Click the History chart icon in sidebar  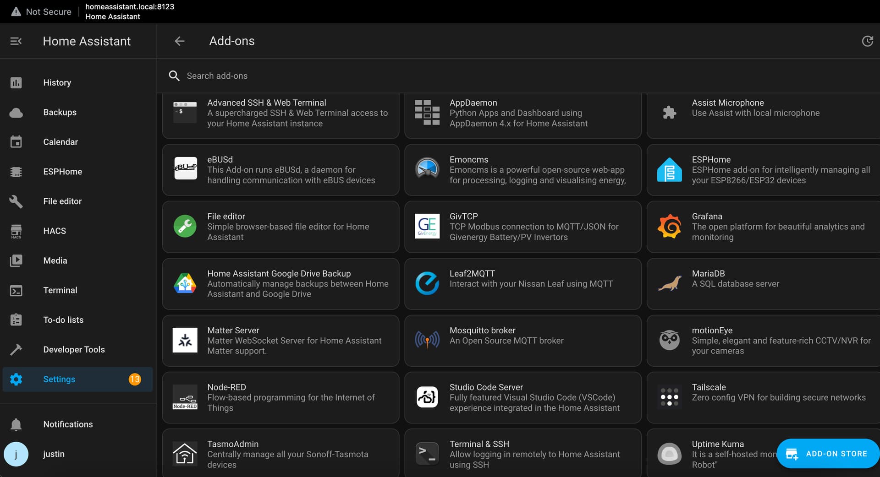tap(16, 83)
